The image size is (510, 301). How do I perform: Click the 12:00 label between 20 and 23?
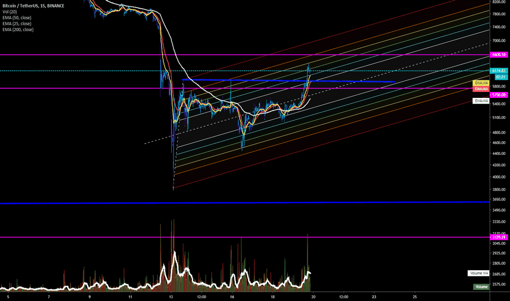coord(344,297)
